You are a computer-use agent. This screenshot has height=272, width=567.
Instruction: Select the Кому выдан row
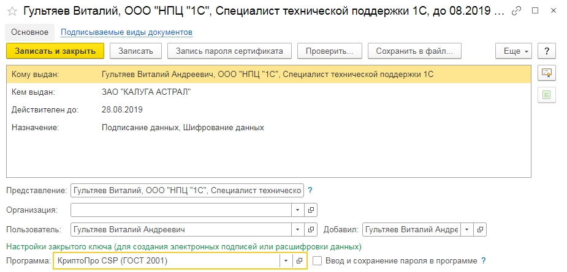click(x=268, y=75)
